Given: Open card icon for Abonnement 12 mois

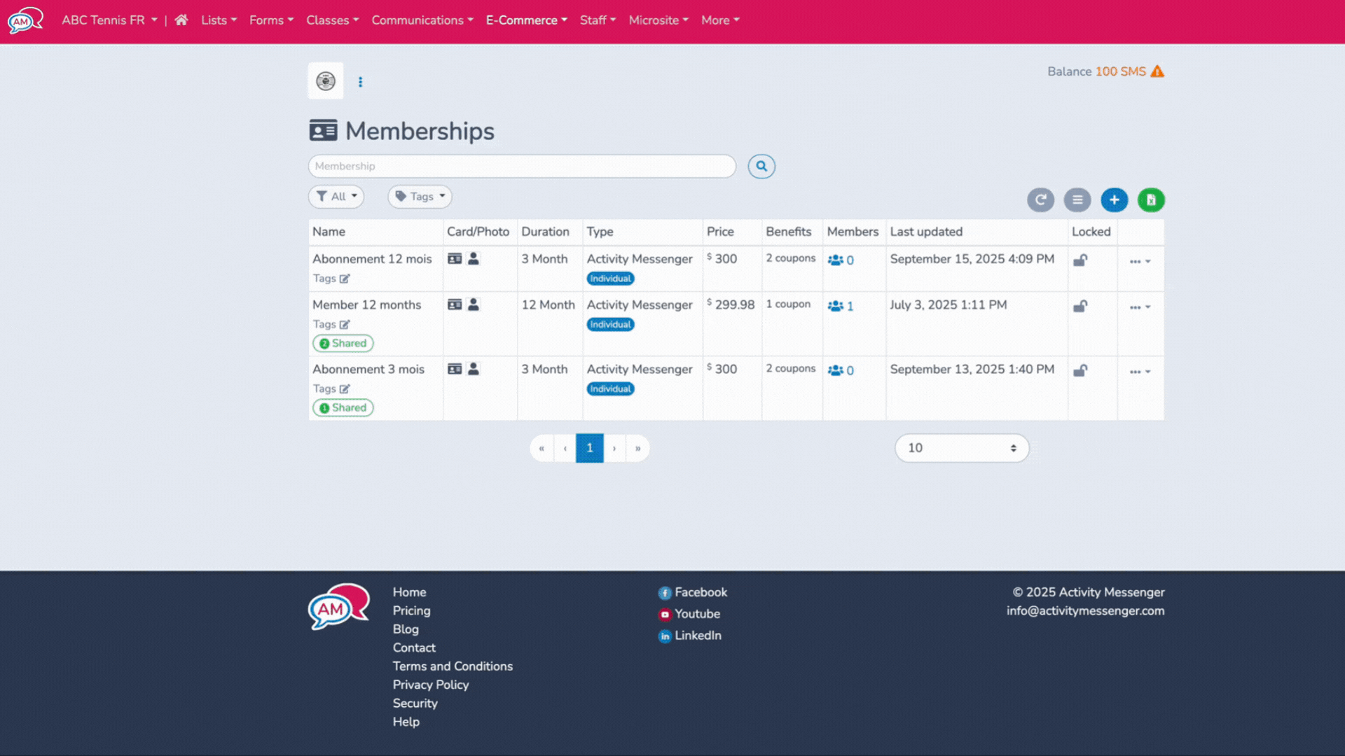Looking at the screenshot, I should click(x=455, y=258).
